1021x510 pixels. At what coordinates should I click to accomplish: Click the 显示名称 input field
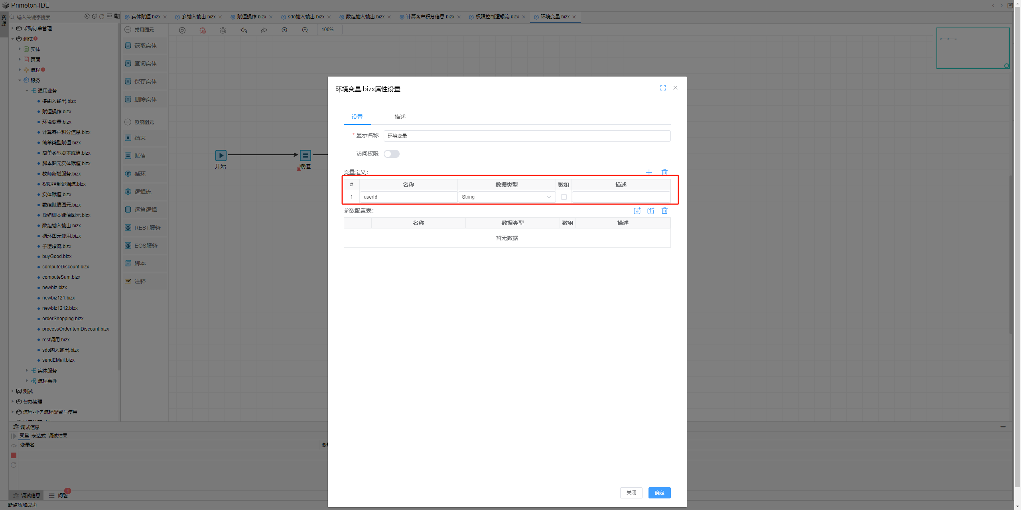click(x=526, y=136)
